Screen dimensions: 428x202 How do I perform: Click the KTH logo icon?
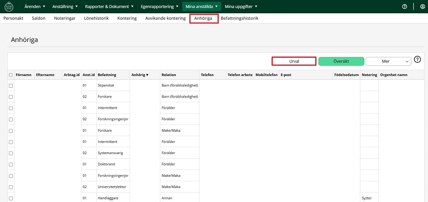[9, 6]
